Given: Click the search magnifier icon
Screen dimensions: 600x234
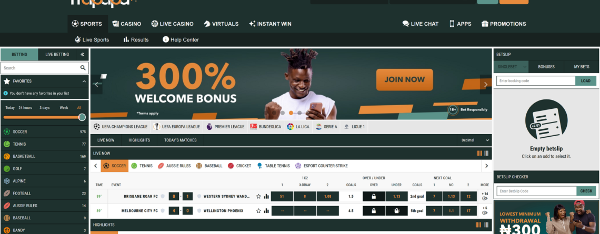Looking at the screenshot, I should point(83,68).
